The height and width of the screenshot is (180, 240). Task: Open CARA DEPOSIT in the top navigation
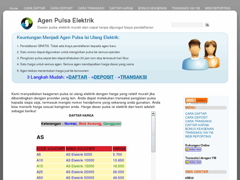61,8
